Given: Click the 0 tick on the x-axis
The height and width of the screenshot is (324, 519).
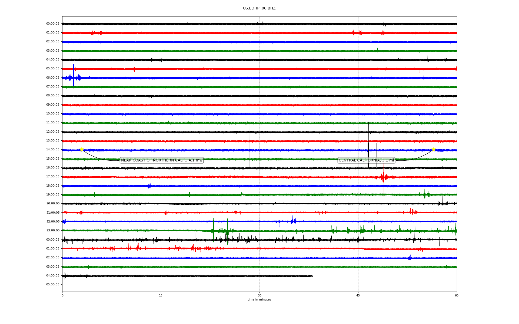Looking at the screenshot, I should 62,295.
